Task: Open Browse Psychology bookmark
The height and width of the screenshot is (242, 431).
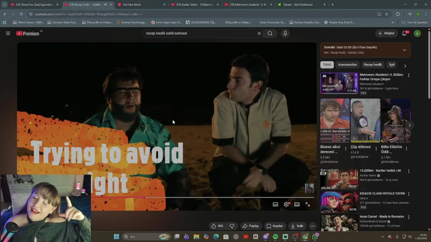Action: tap(131, 23)
